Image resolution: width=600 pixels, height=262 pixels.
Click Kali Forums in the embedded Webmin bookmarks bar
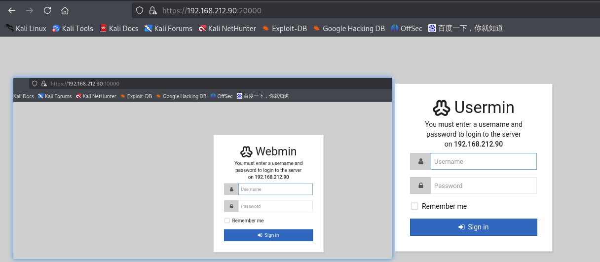[55, 96]
